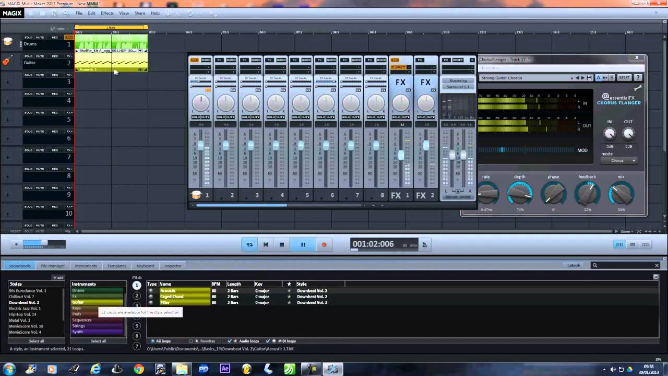The image size is (668, 376).
Task: Click the Guitar track instrument icon
Action: 7,61
